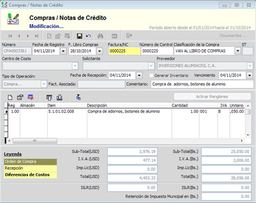
Task: Open the Documentos menu
Action: tap(233, 36)
